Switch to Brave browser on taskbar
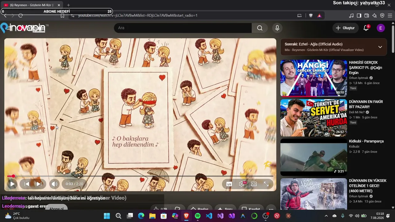Viewport: 395px width, 222px height. click(x=186, y=216)
